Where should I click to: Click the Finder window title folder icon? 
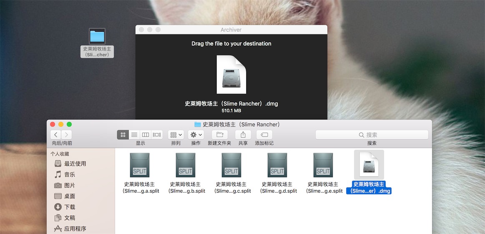click(x=198, y=124)
